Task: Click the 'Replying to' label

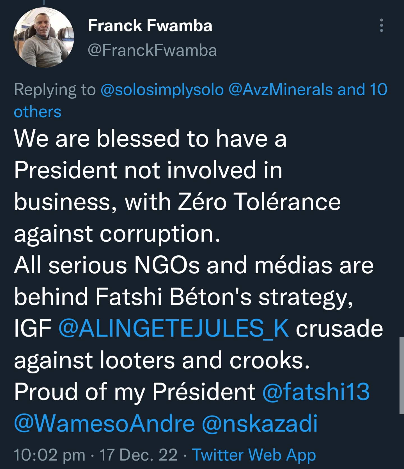Action: pyautogui.click(x=55, y=90)
